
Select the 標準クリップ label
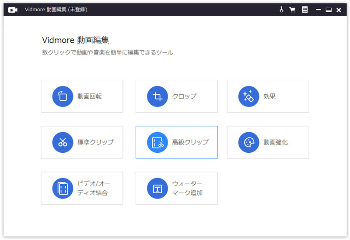pyautogui.click(x=95, y=142)
